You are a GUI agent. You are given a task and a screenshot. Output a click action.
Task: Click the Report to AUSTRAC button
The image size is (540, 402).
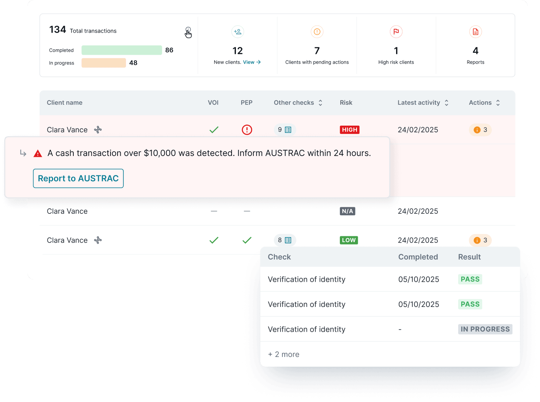pyautogui.click(x=78, y=178)
